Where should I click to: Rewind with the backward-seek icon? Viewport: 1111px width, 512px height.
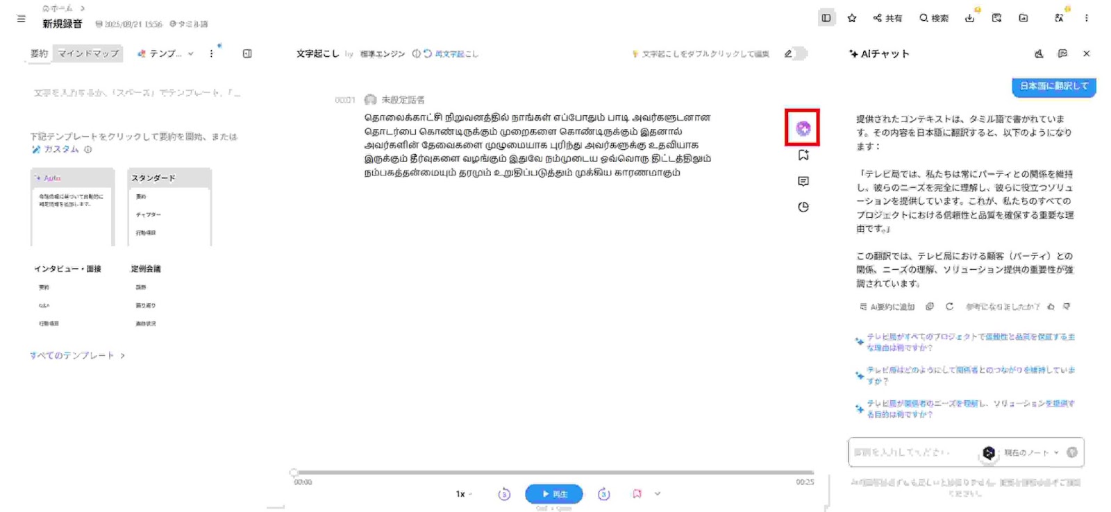click(504, 494)
